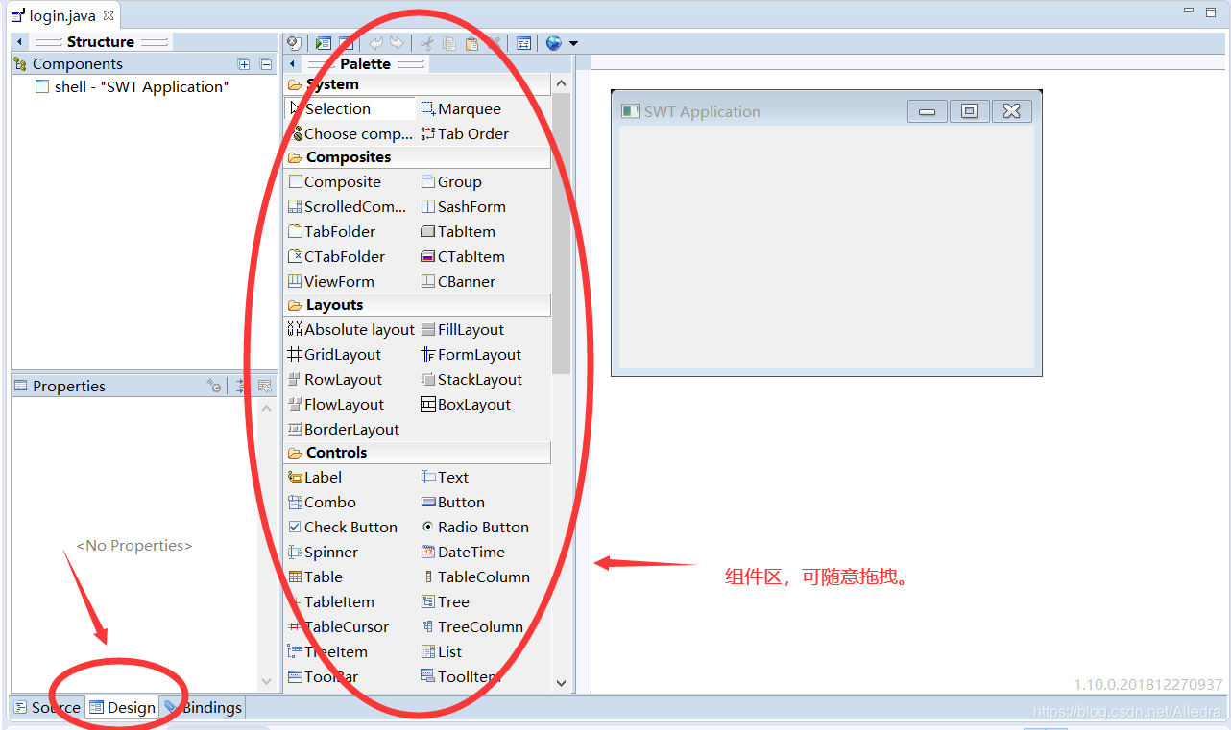This screenshot has height=730, width=1231.
Task: Click the Cut icon in the toolbar
Action: pos(426,42)
